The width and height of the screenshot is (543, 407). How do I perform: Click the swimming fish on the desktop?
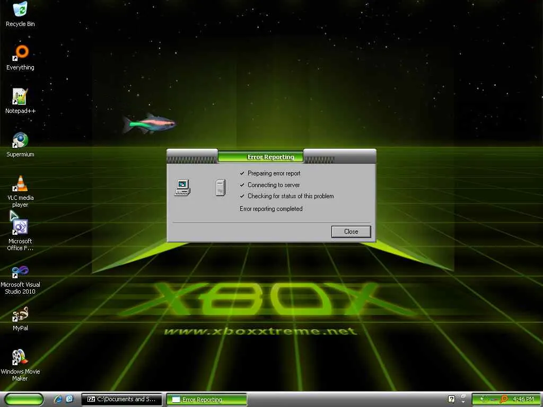point(149,123)
